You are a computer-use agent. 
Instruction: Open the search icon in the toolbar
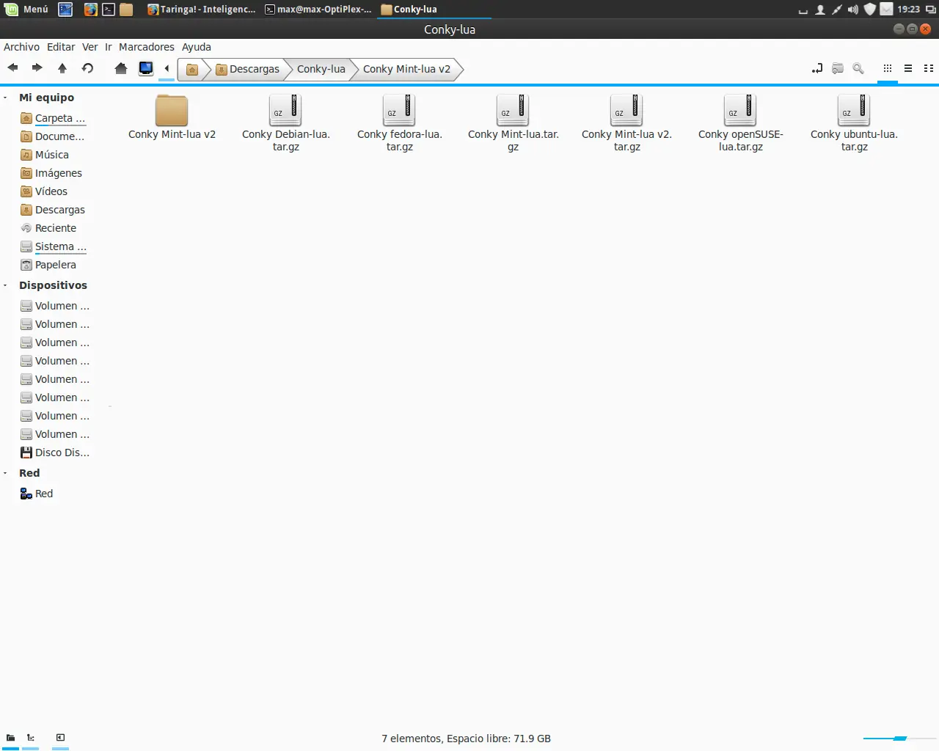point(858,68)
